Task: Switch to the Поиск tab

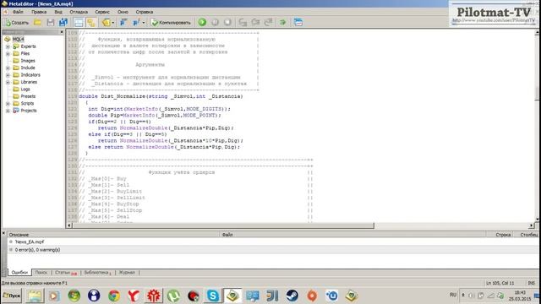Action: (41, 272)
